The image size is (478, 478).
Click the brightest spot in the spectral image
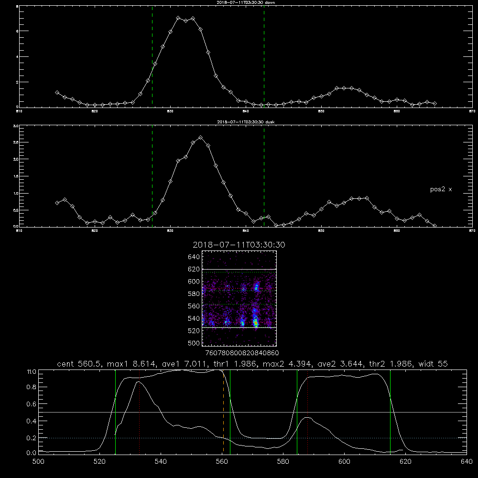tap(256, 322)
